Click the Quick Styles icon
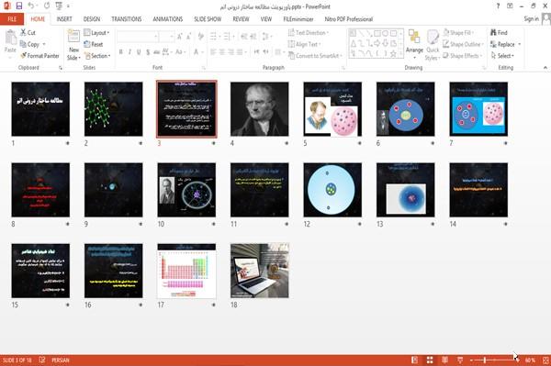Image resolution: width=551 pixels, height=366 pixels. tap(433, 37)
